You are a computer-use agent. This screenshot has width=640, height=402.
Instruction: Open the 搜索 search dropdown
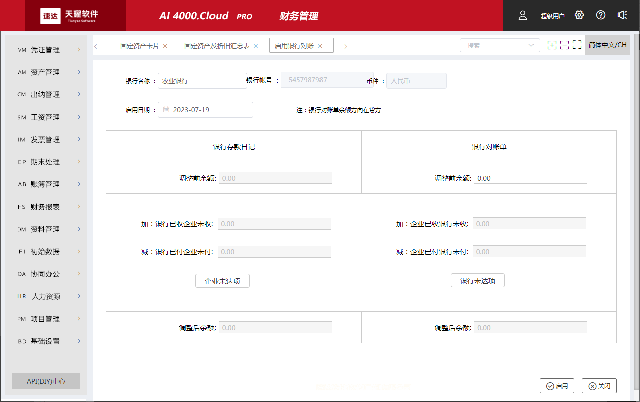(499, 45)
